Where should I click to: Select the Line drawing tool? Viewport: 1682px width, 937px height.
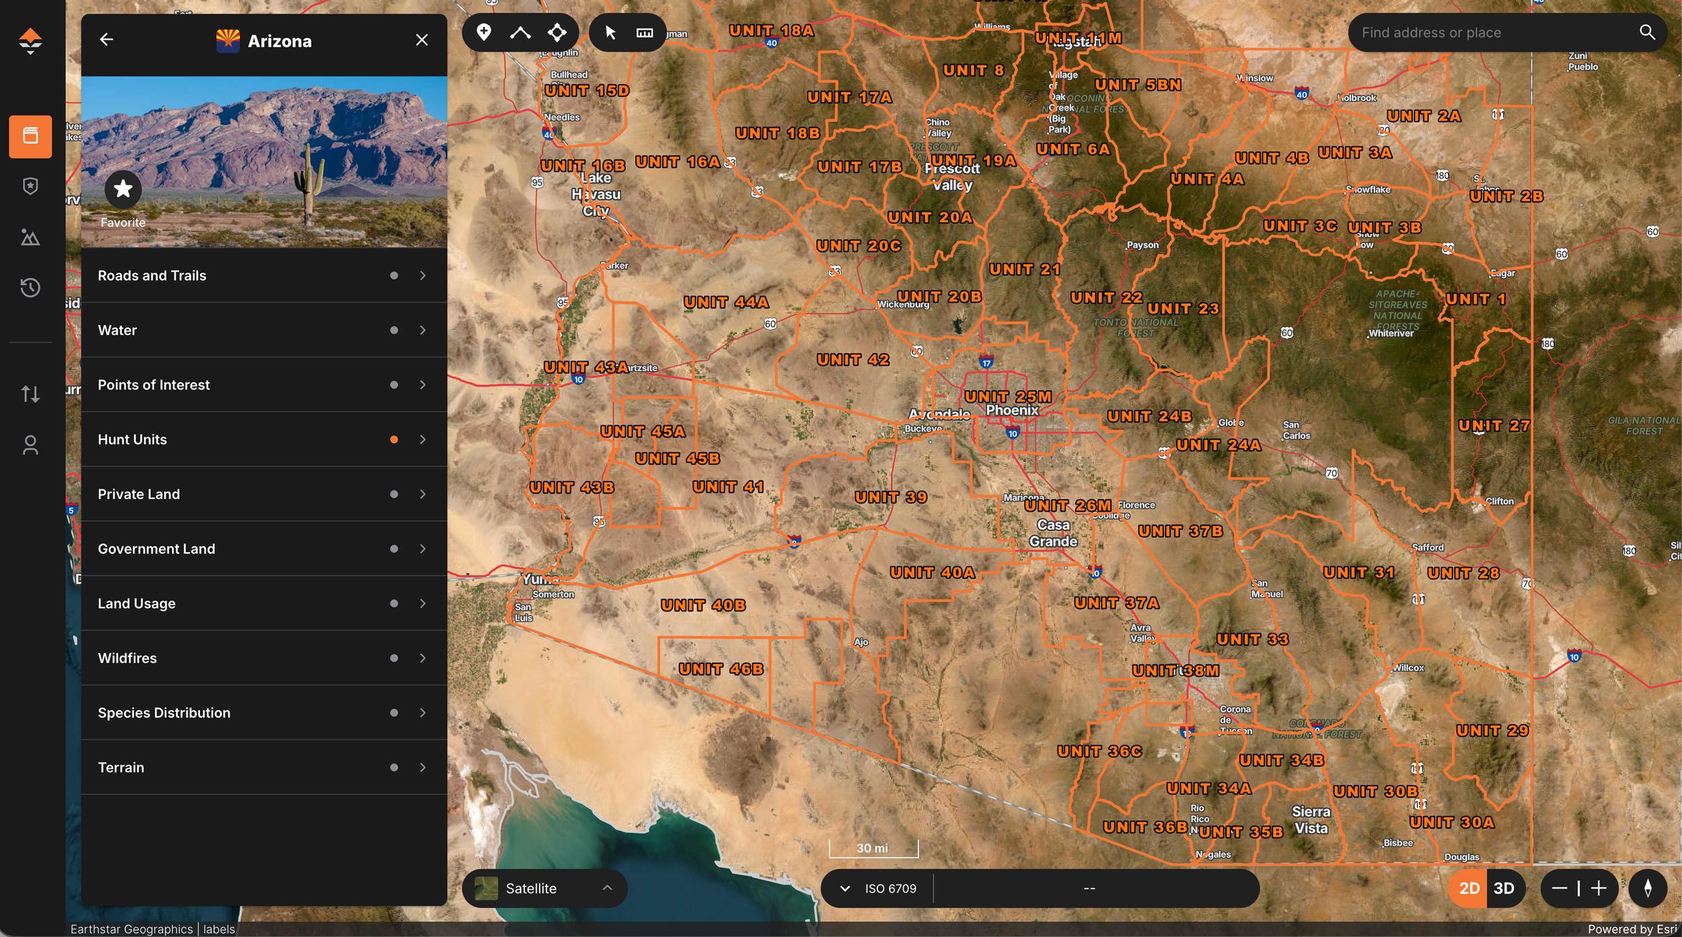[x=519, y=32]
